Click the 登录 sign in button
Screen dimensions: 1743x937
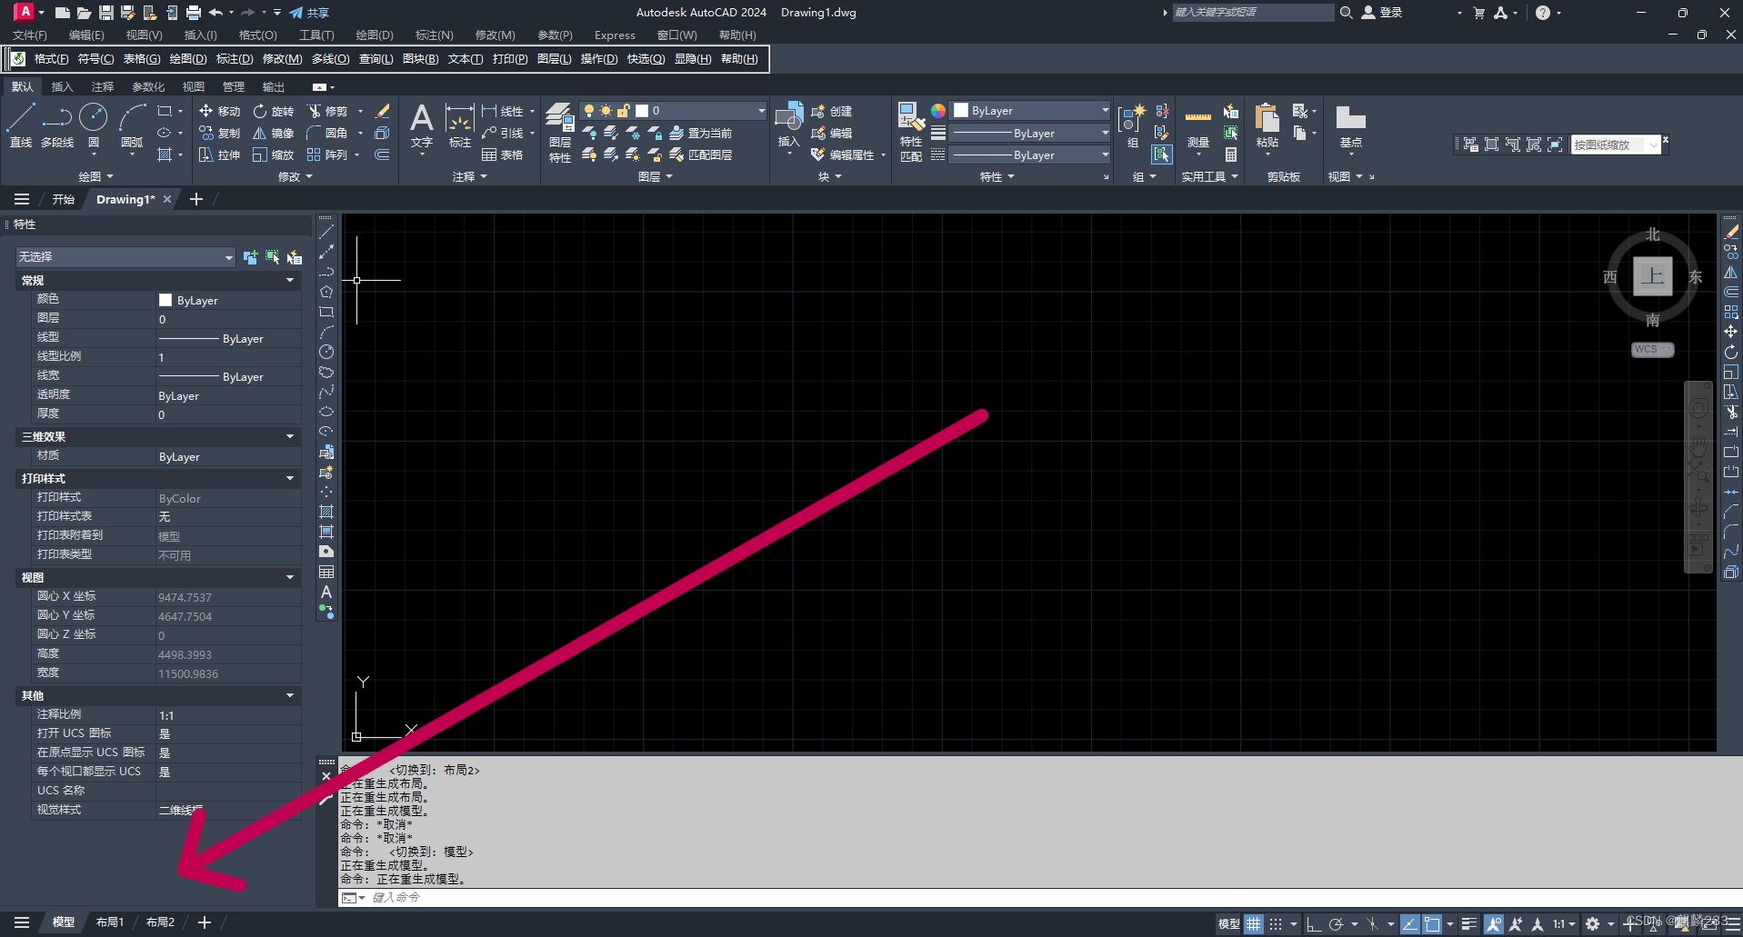[1382, 13]
